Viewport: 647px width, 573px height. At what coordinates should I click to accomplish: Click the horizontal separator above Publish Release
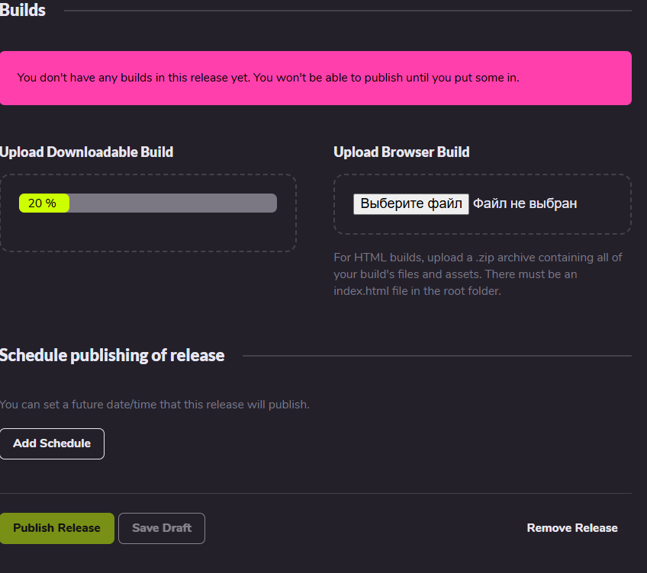pyautogui.click(x=316, y=493)
